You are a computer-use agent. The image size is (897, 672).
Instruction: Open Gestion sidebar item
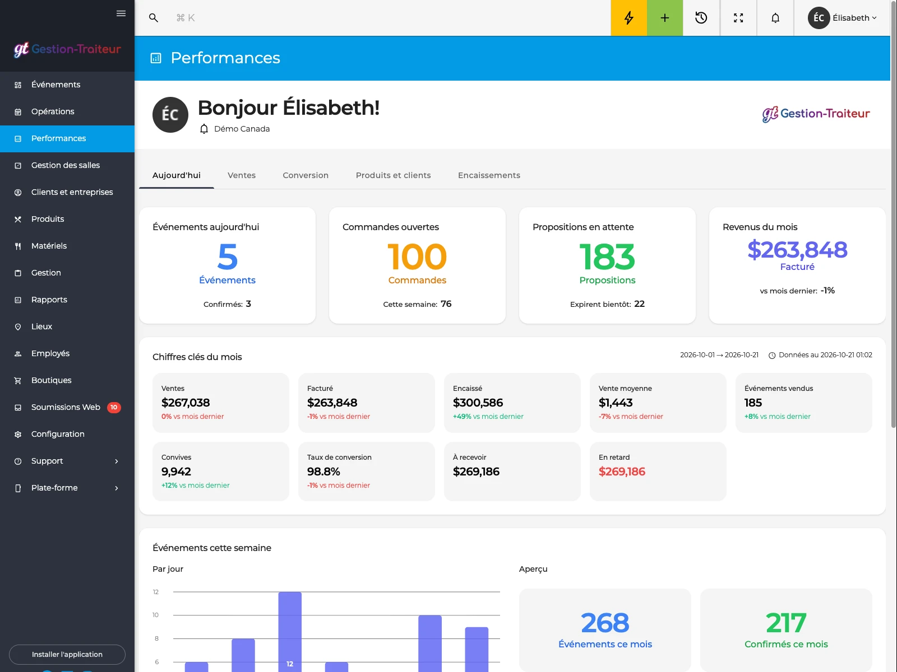coord(67,273)
